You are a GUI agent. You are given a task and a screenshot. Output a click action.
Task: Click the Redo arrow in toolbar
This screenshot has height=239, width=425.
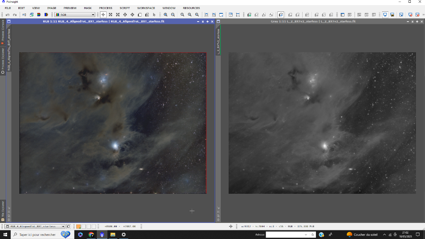(x=15, y=15)
